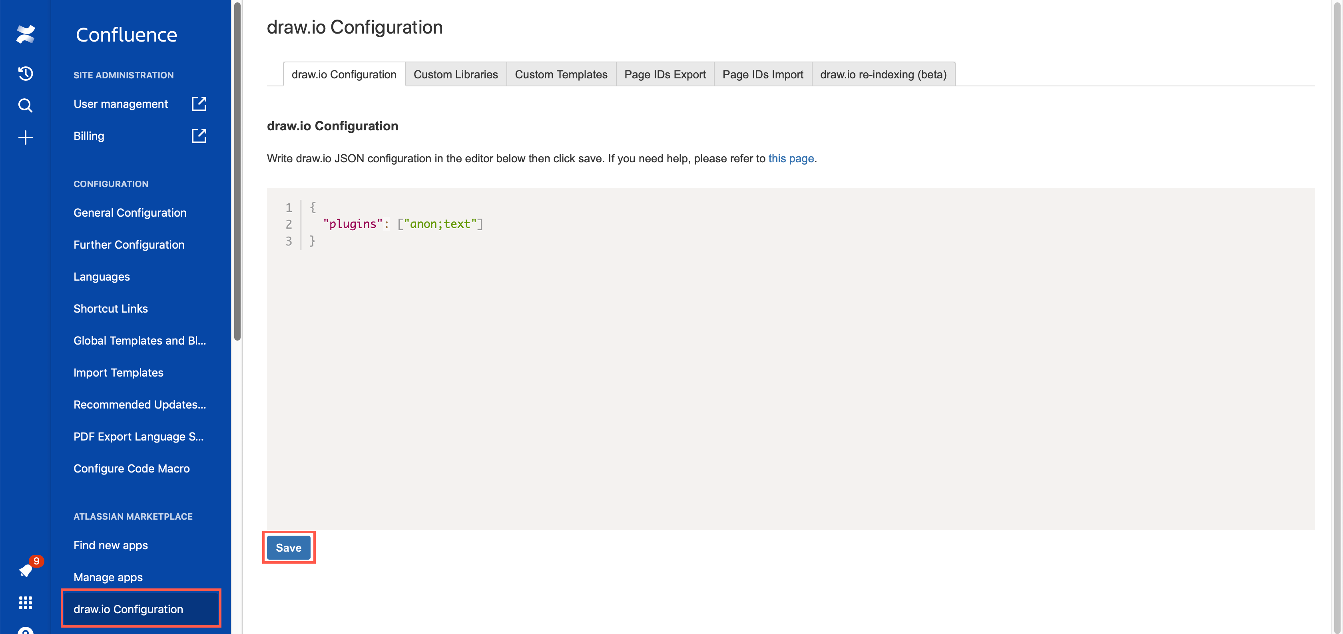Viewport: 1343px width, 634px height.
Task: Open recent history in the sidebar
Action: coord(26,74)
